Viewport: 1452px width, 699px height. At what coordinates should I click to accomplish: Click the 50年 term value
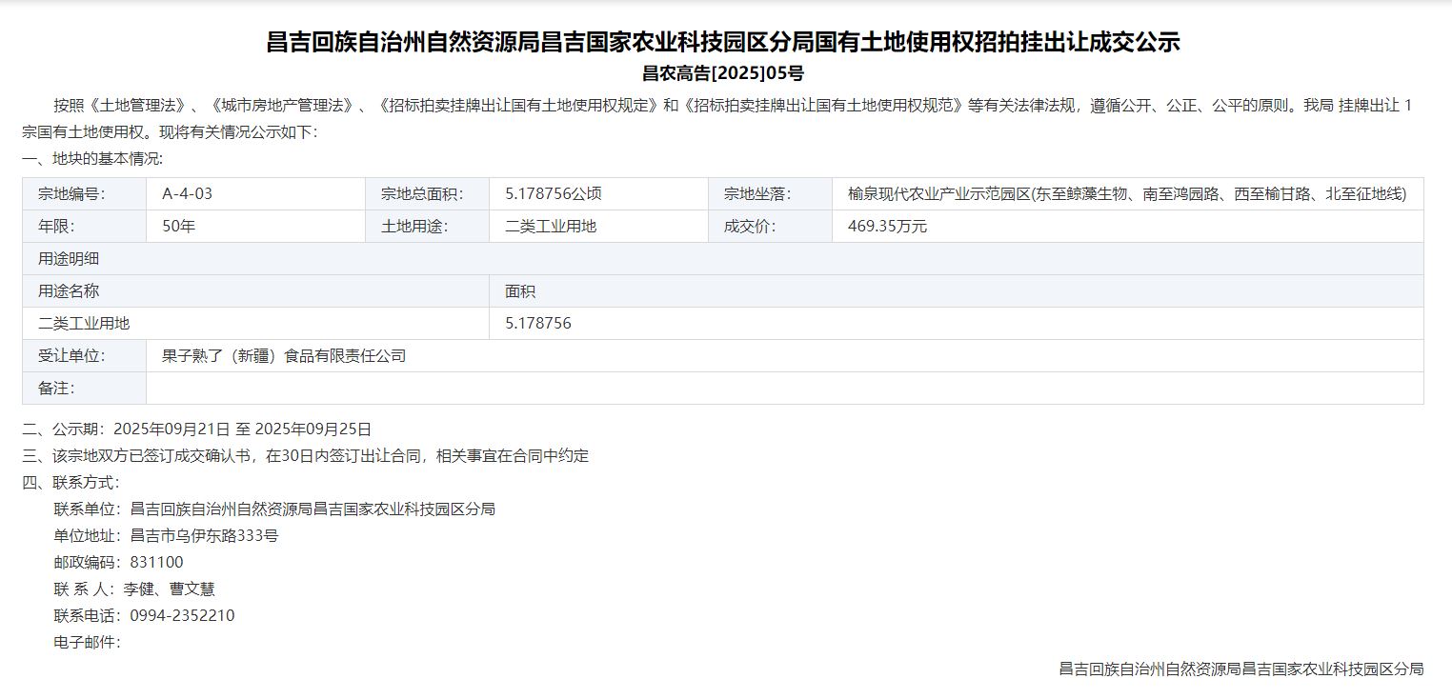point(178,227)
